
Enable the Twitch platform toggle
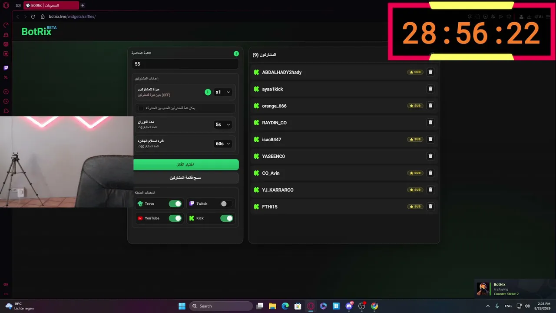(x=226, y=203)
